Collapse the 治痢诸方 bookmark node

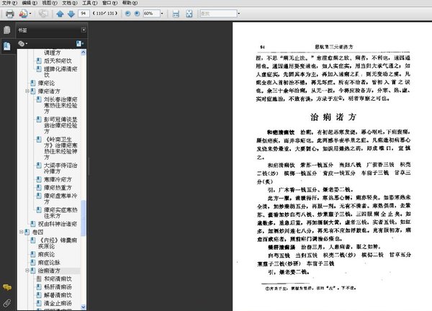tap(27, 271)
